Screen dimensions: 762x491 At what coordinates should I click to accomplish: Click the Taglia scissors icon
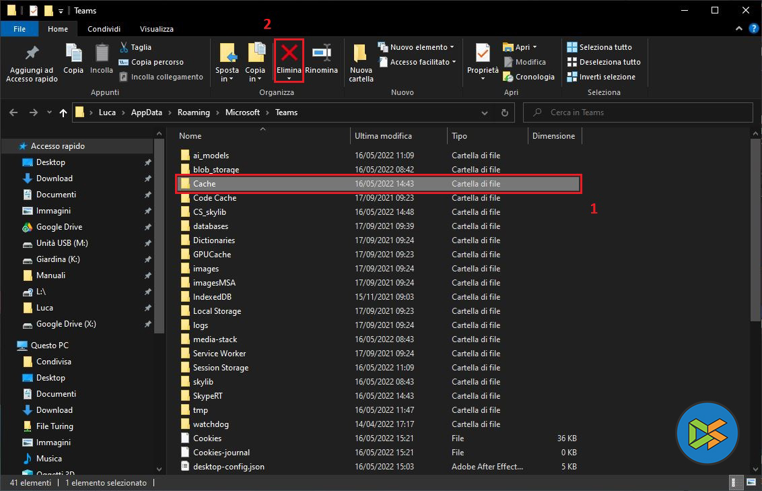tap(124, 47)
